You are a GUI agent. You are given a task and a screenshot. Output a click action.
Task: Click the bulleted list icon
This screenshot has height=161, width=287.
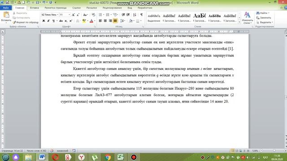[100, 15]
